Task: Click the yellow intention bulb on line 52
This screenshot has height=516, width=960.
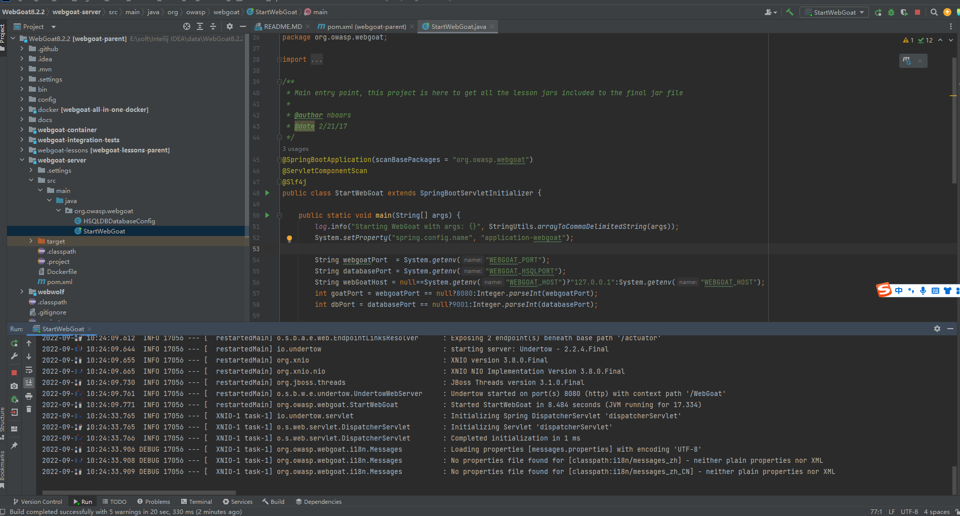Action: point(289,239)
